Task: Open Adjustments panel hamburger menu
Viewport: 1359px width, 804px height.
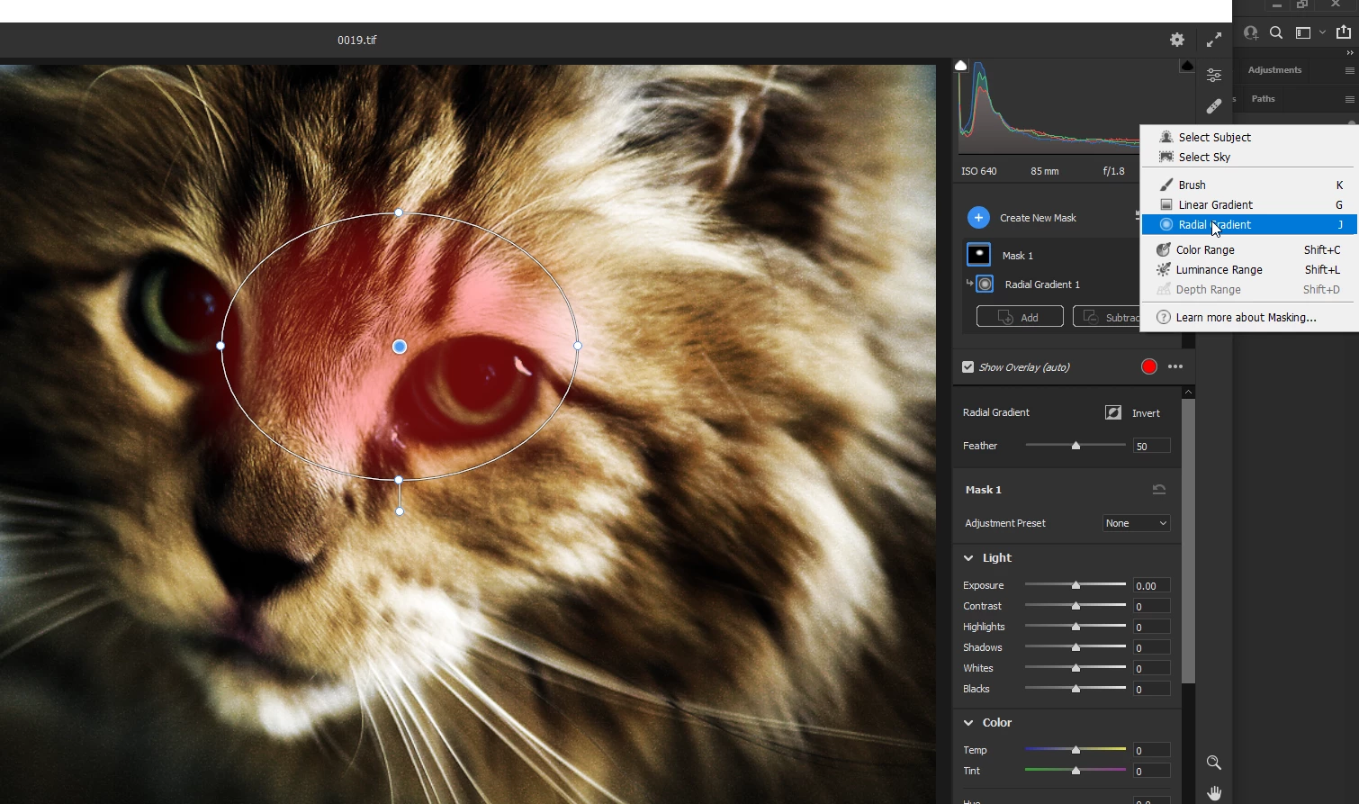Action: click(x=1349, y=70)
